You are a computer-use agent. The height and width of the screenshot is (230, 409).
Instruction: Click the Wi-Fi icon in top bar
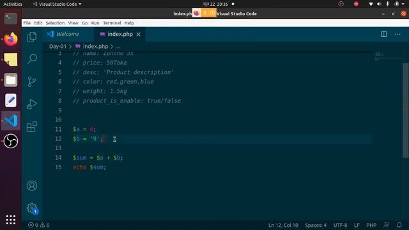tap(371, 4)
